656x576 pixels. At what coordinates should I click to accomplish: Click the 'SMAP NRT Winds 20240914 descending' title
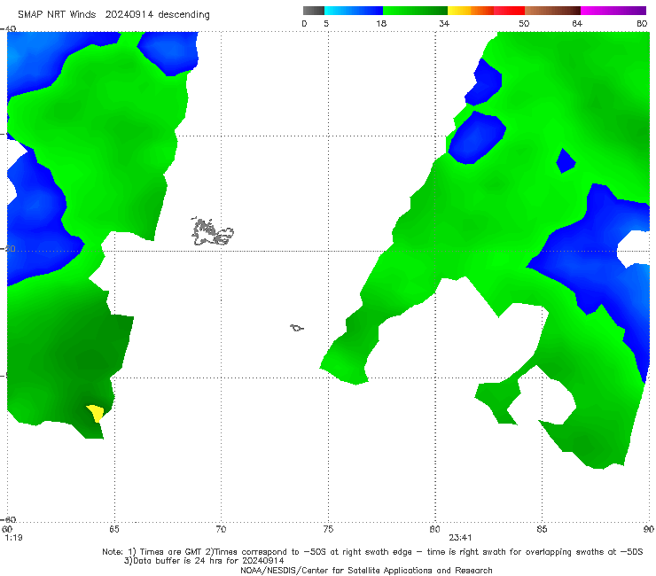[x=113, y=15]
